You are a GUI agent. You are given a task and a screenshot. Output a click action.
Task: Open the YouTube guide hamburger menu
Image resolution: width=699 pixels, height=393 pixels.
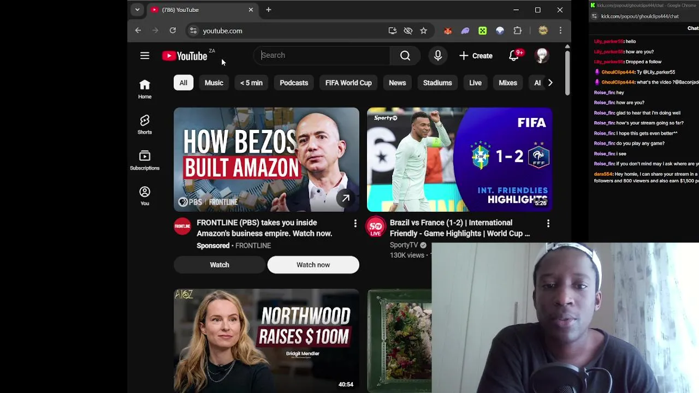[x=145, y=56]
